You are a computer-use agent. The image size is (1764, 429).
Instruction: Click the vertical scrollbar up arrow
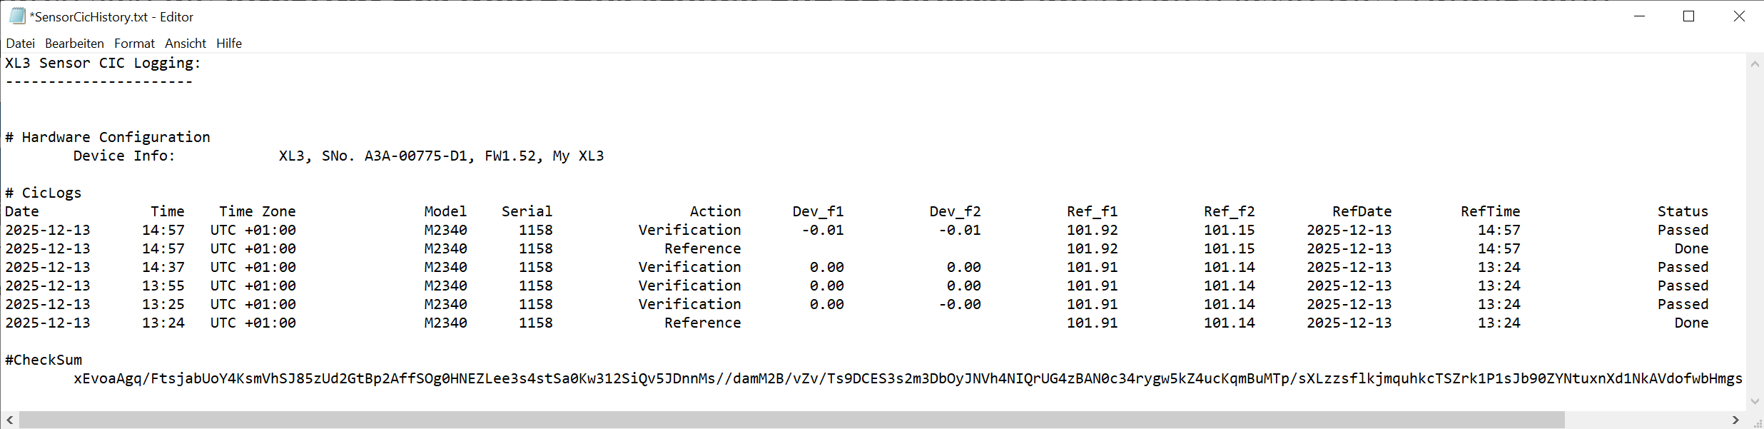[1755, 64]
